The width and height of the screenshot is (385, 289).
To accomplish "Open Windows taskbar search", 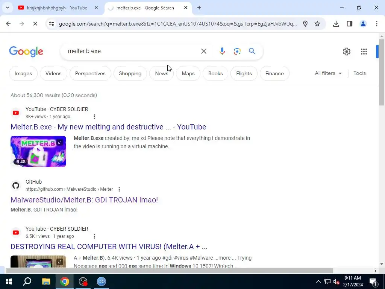I will 27,281.
